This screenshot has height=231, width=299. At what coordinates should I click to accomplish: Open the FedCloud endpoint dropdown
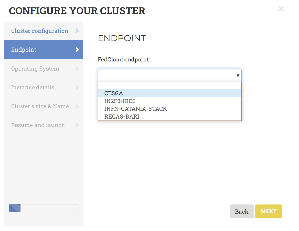[x=169, y=75]
